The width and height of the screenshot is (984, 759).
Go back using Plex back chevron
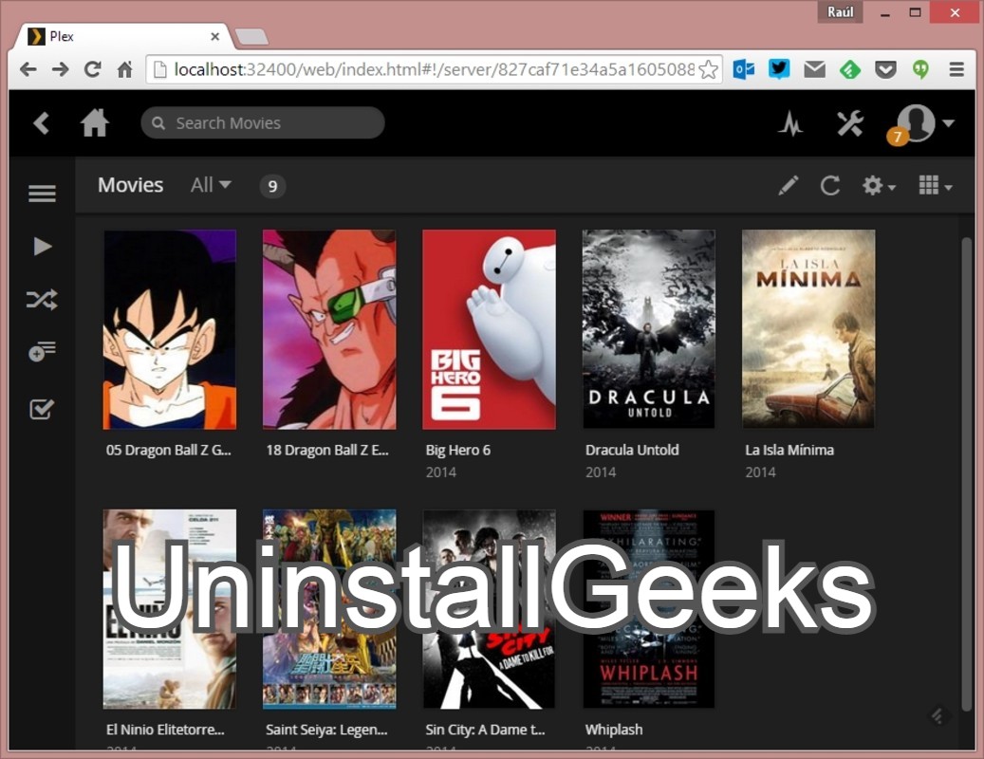[42, 123]
